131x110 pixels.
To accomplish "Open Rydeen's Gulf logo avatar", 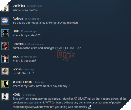I will tap(5, 21).
